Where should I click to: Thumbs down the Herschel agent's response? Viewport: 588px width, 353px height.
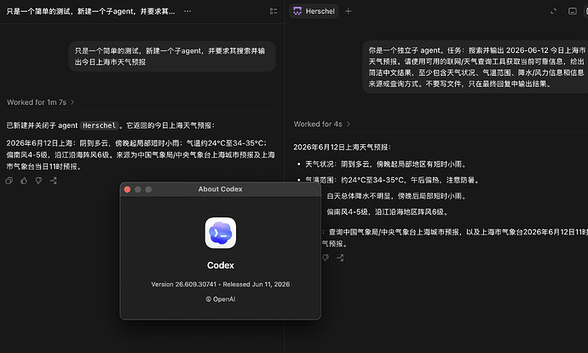[x=326, y=258]
